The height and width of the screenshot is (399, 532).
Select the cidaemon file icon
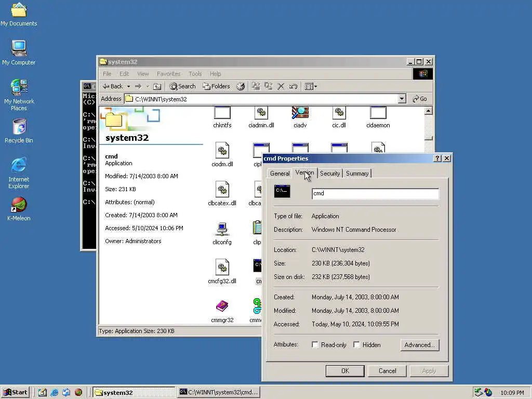[x=378, y=117]
